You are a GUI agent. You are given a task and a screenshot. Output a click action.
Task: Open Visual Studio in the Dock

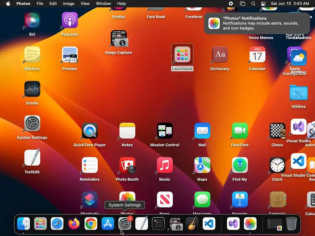coord(233,224)
